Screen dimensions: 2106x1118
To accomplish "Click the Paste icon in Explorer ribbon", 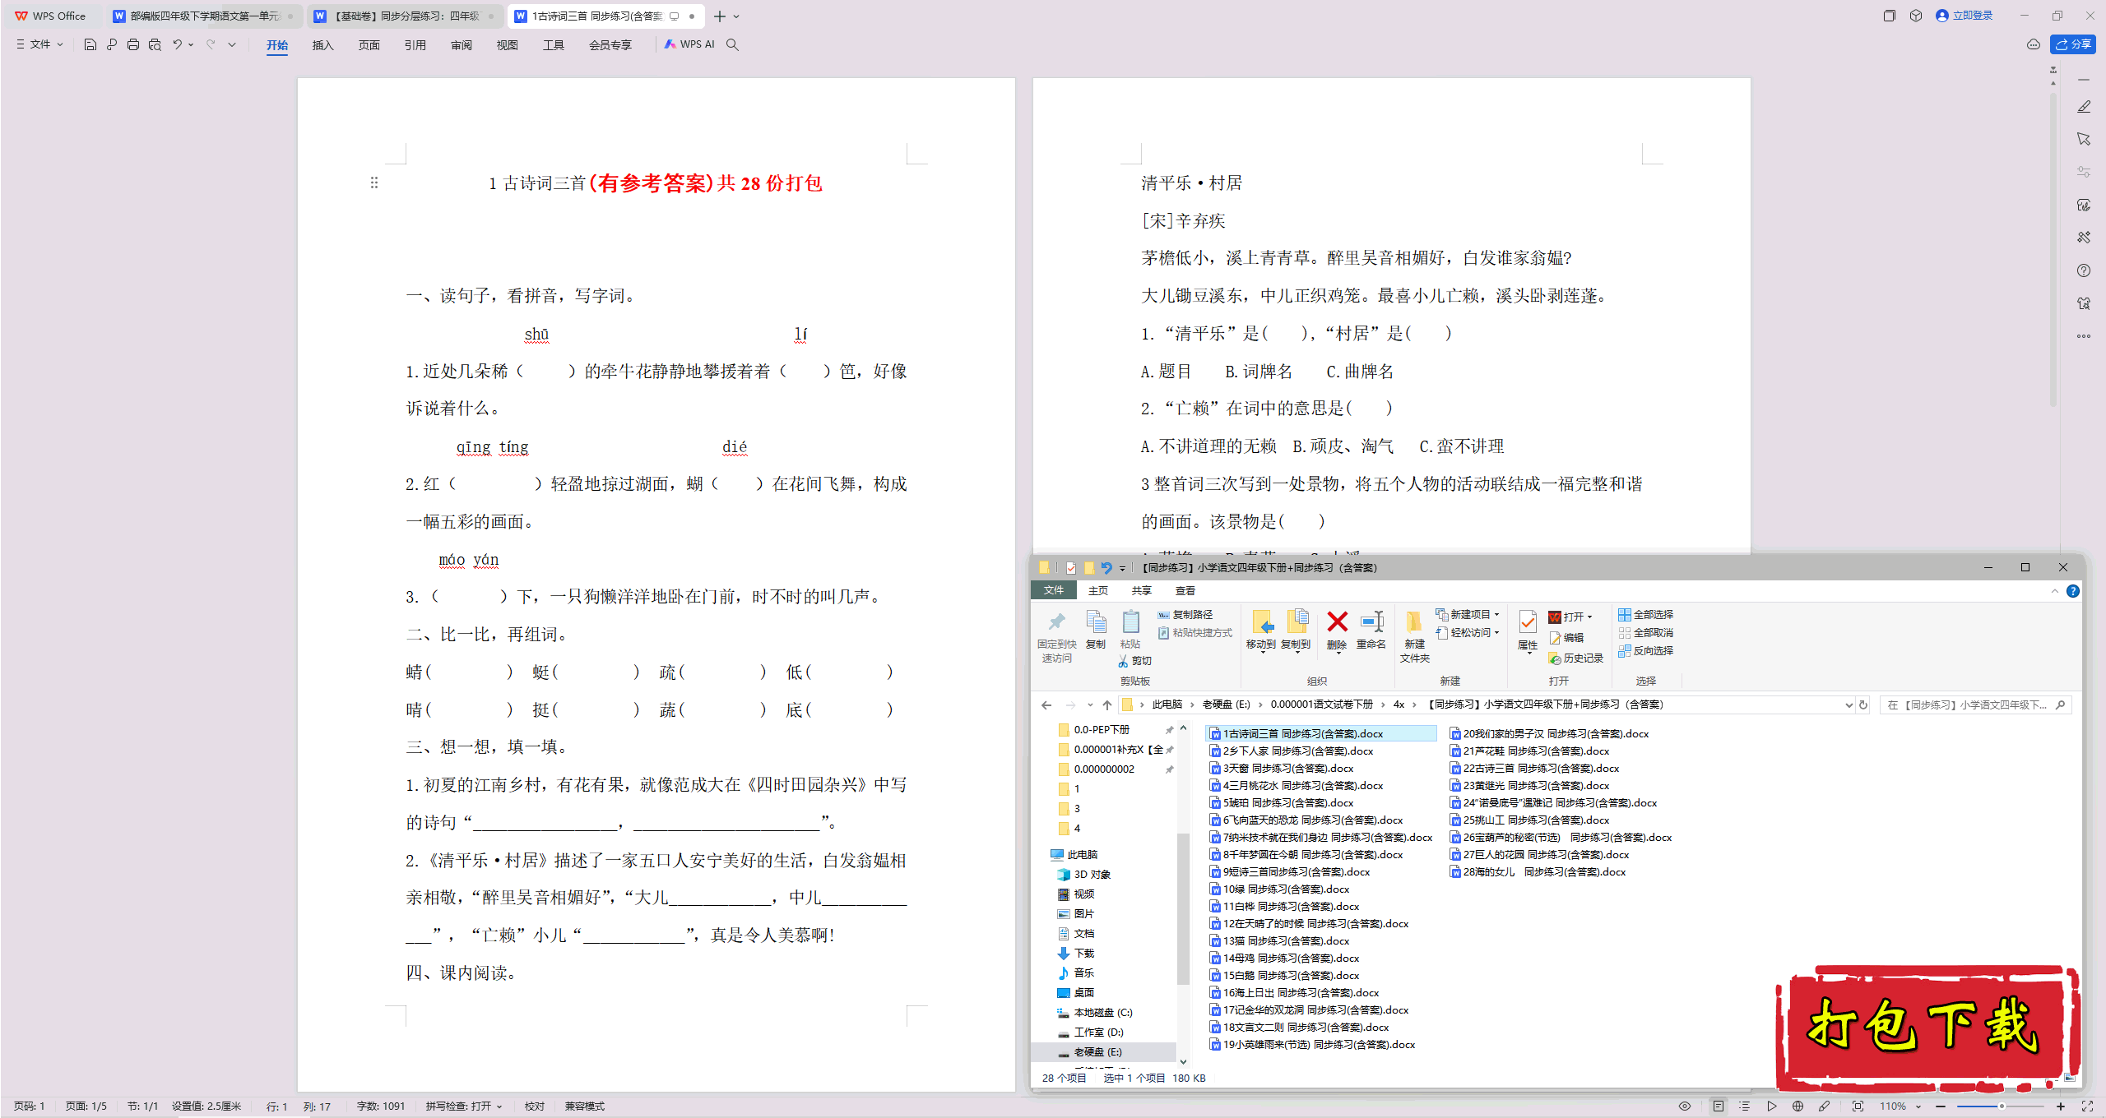I will pyautogui.click(x=1130, y=631).
